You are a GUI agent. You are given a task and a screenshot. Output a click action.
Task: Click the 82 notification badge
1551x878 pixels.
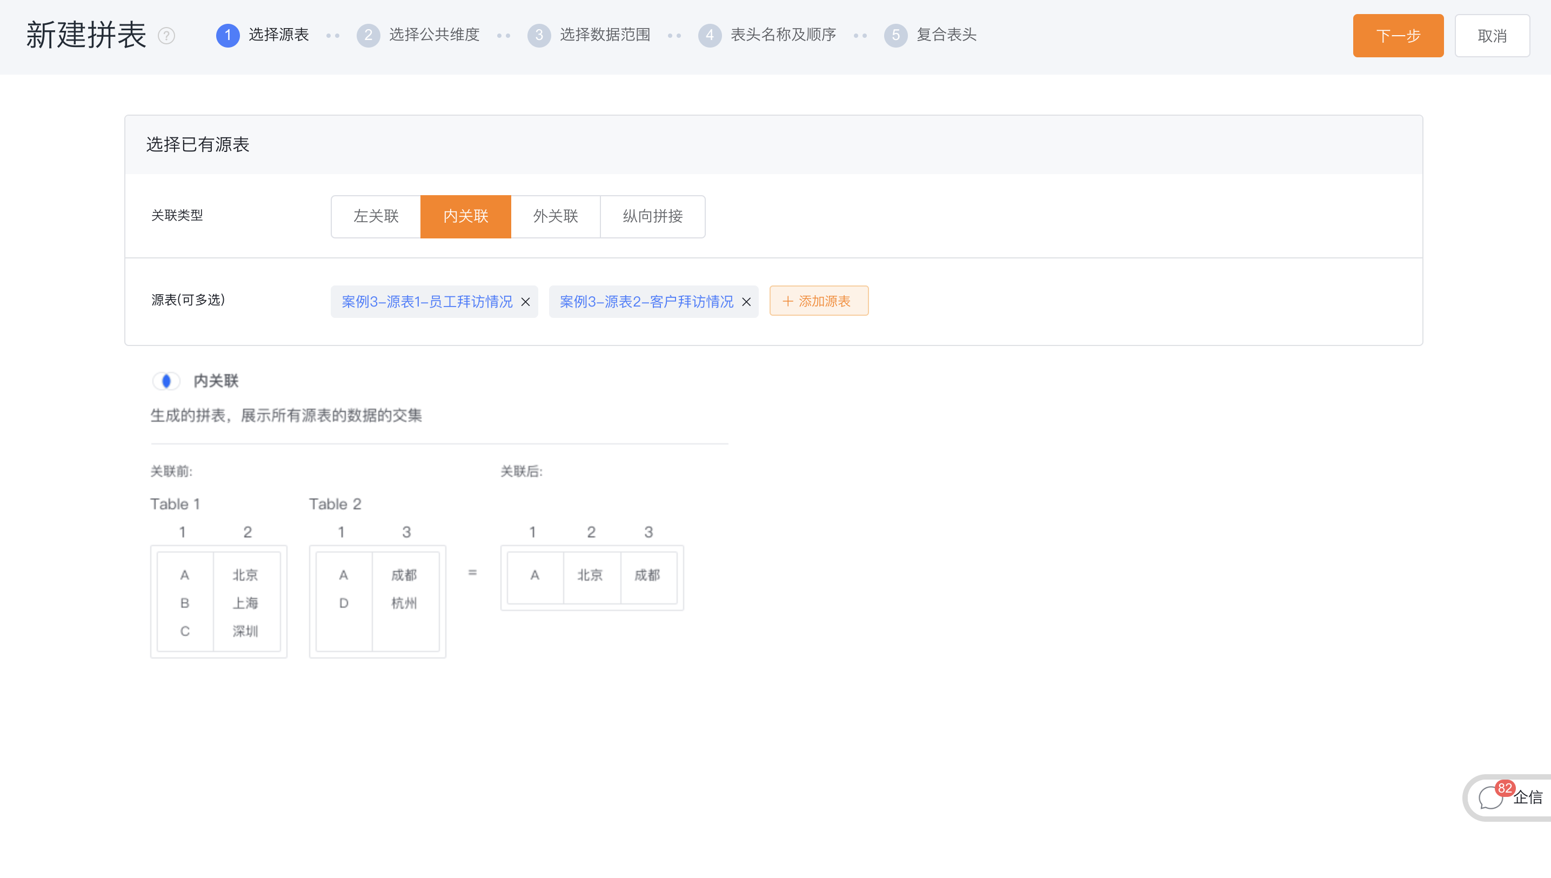pyautogui.click(x=1505, y=788)
